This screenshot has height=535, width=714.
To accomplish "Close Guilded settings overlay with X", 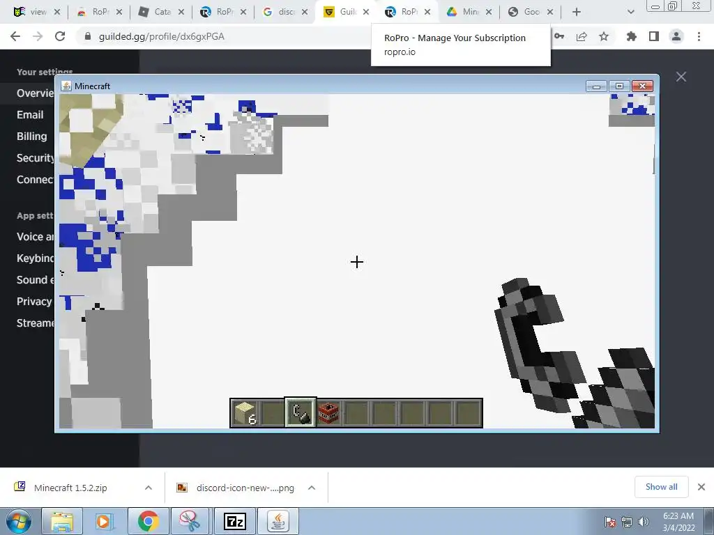I will click(681, 77).
